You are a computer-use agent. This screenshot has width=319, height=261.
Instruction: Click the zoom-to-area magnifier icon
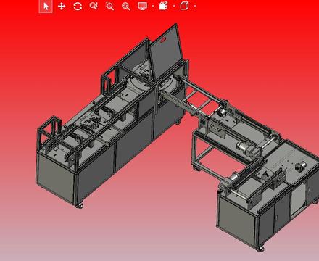click(109, 7)
